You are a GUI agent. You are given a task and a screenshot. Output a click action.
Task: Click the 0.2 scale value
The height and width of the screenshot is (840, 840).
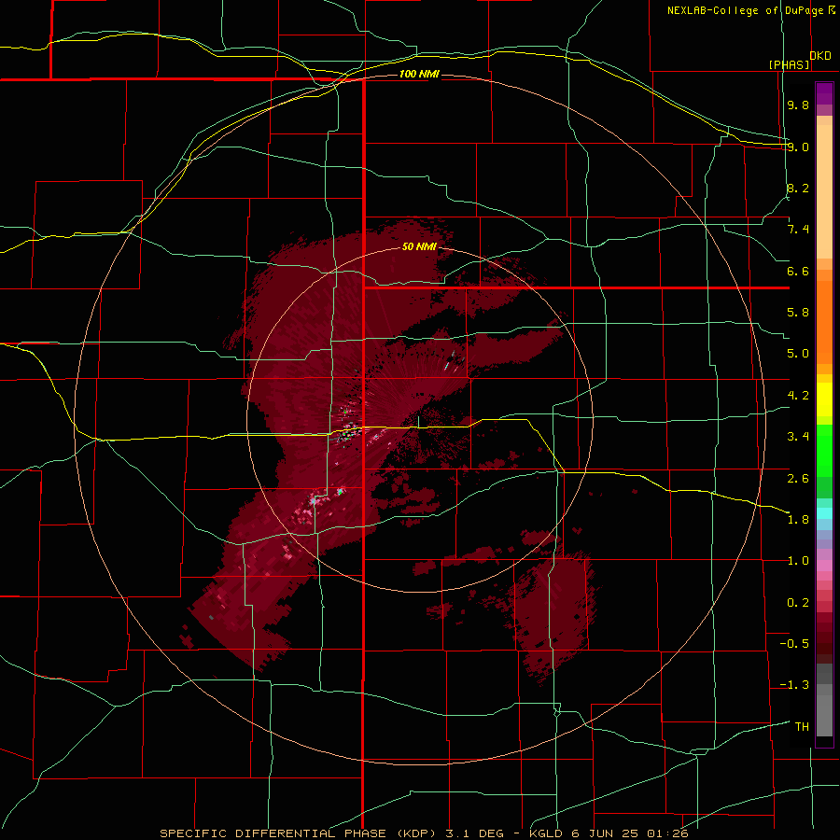(x=798, y=603)
